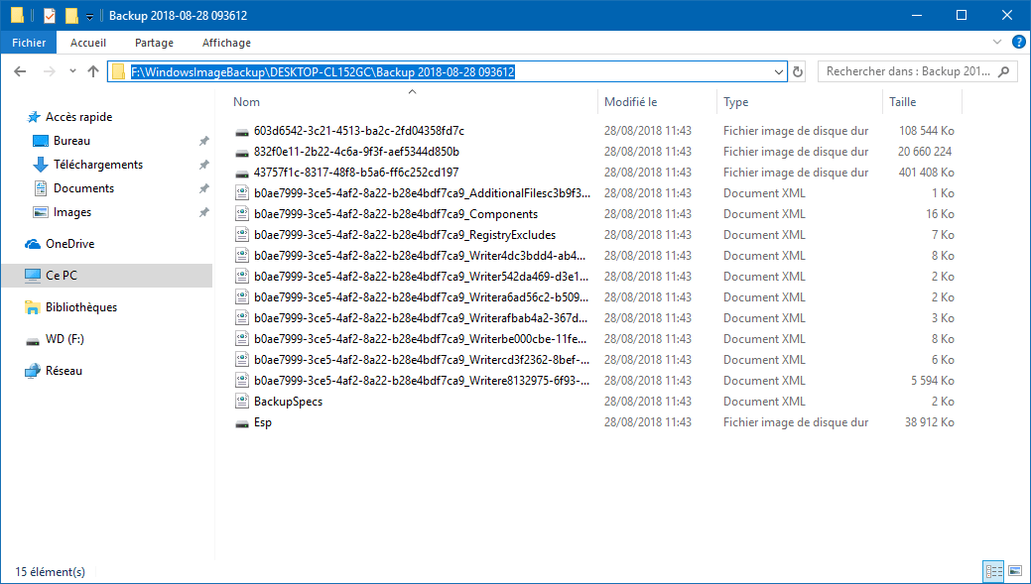Select the 603d6542-3c21-4513 disk image file

(x=359, y=131)
